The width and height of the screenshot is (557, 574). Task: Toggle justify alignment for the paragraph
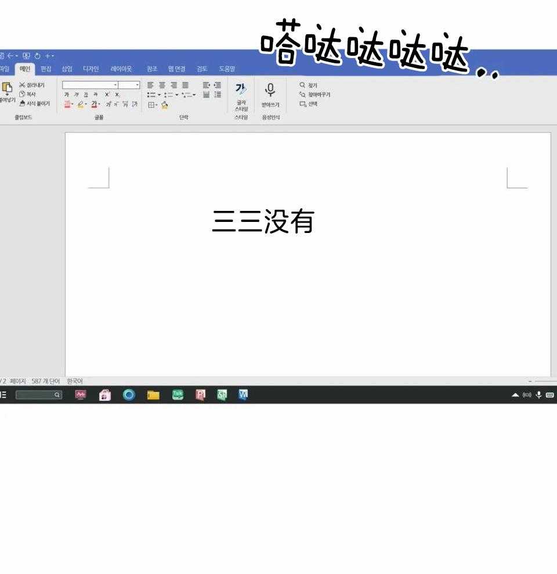pos(185,85)
